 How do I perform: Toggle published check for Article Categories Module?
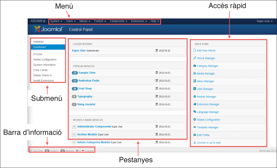pos(74,142)
